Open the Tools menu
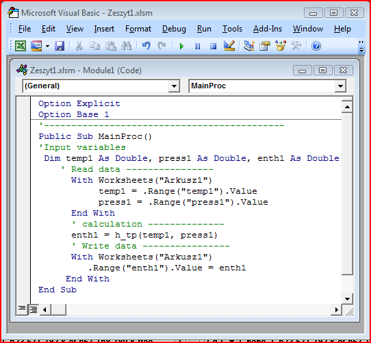371x343 pixels. 232,29
